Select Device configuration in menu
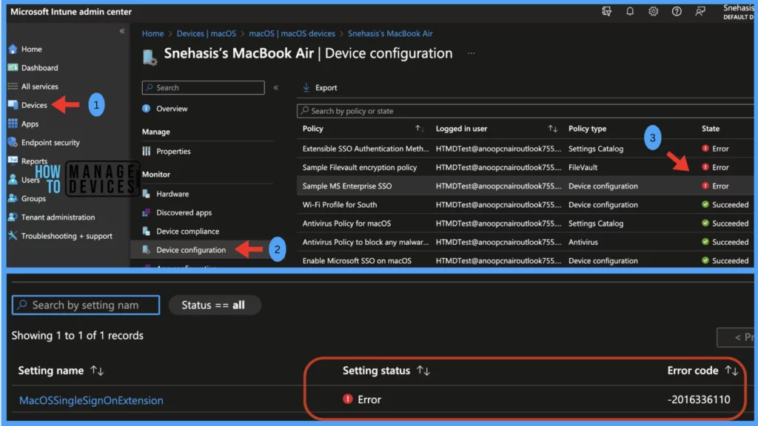This screenshot has width=758, height=426. point(190,250)
